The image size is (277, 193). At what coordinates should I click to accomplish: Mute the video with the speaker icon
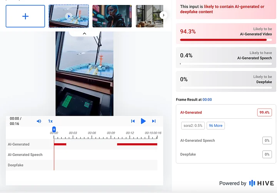(x=39, y=121)
